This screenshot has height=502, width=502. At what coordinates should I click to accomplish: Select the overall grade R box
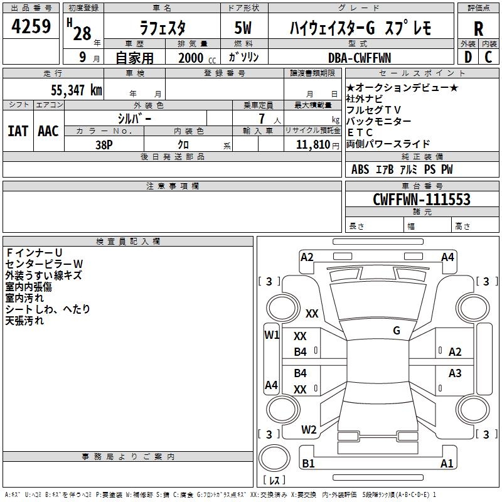479,28
